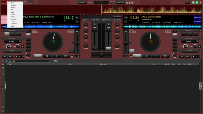Click the pitch plus button on right deck
This screenshot has width=203, height=114.
128,56
